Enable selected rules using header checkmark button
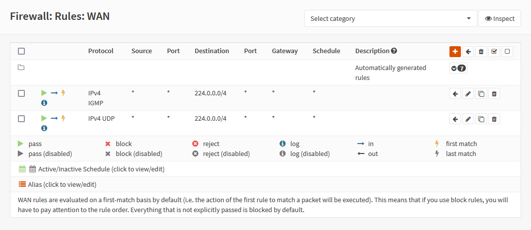 tap(494, 51)
